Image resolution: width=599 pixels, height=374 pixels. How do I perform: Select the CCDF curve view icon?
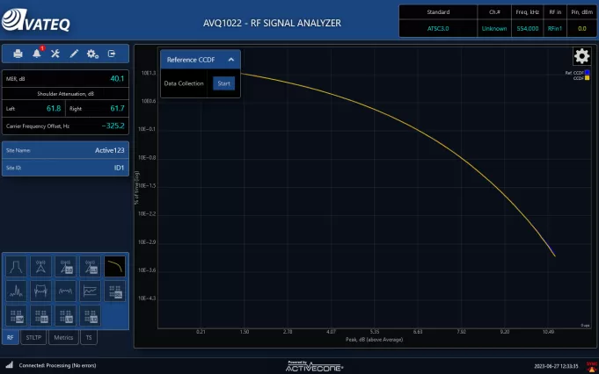(114, 266)
